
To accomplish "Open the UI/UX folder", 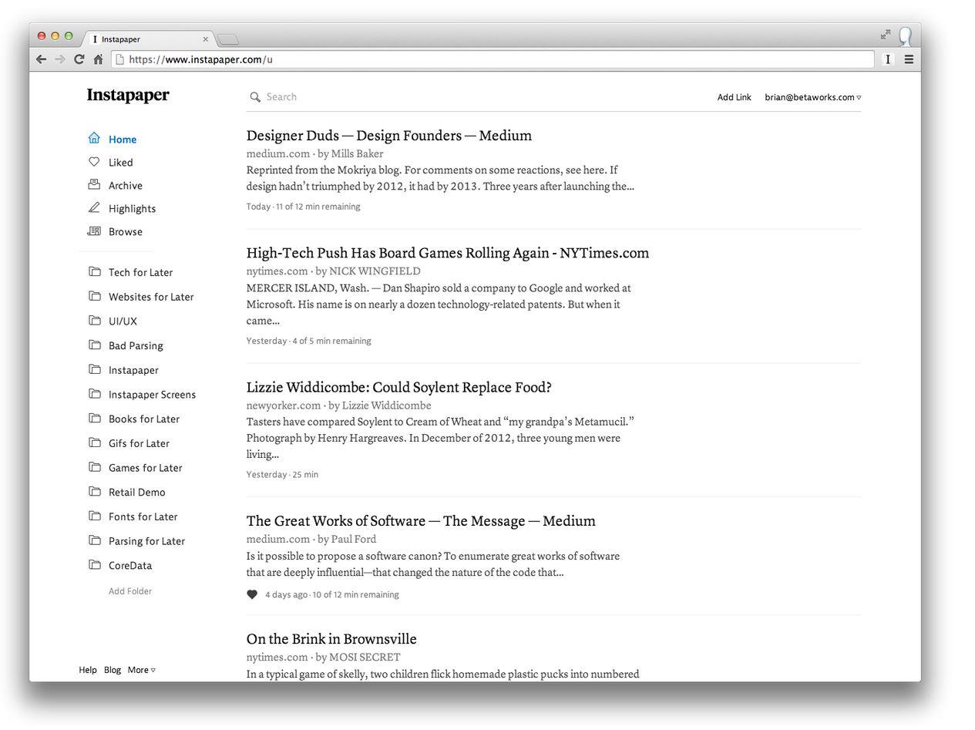I will pyautogui.click(x=123, y=321).
